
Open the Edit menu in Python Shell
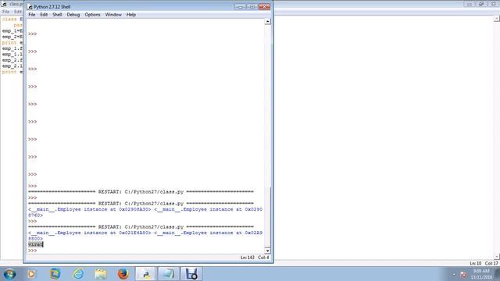coord(44,15)
